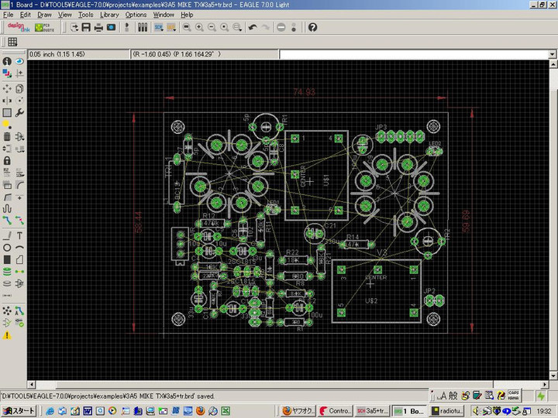The image size is (558, 418).
Task: Click the Design Link button
Action: pos(19,27)
